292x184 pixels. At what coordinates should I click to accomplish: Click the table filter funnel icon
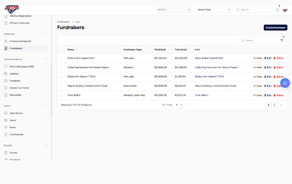pos(282,40)
